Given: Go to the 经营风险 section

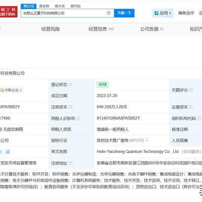Looking at the screenshot, I should click(x=50, y=29).
